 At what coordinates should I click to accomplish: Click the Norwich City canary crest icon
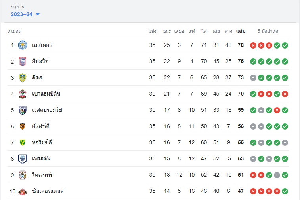[23, 143]
